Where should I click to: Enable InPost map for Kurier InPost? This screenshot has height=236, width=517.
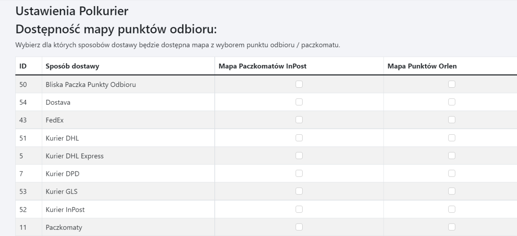pyautogui.click(x=299, y=209)
